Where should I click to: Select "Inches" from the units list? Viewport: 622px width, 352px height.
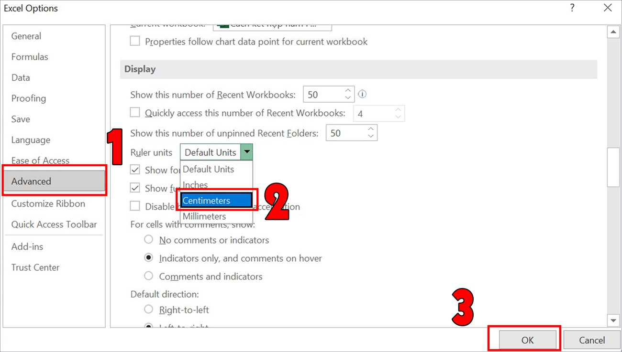click(x=195, y=185)
